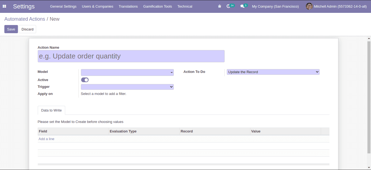Select the Data to Write tab
This screenshot has width=371, height=170.
51,110
